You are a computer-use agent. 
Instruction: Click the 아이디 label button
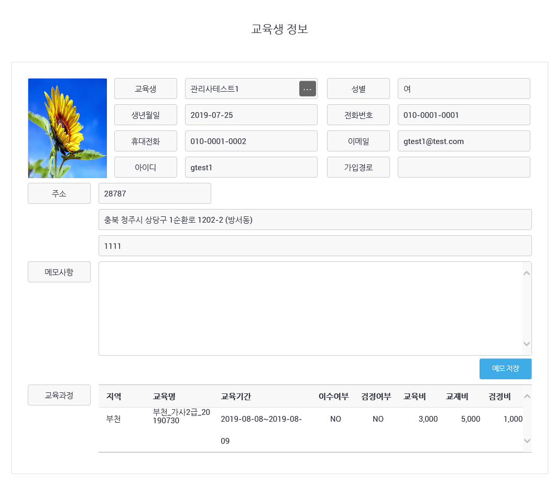pyautogui.click(x=146, y=167)
